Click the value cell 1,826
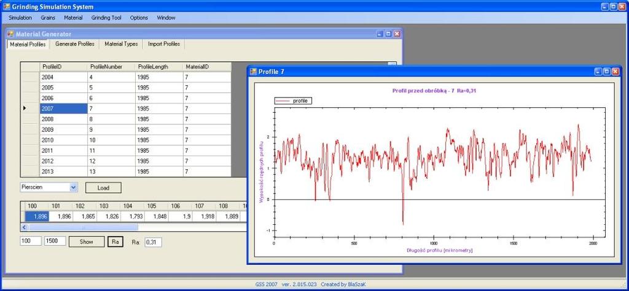This screenshot has height=291, width=629. pyautogui.click(x=108, y=216)
